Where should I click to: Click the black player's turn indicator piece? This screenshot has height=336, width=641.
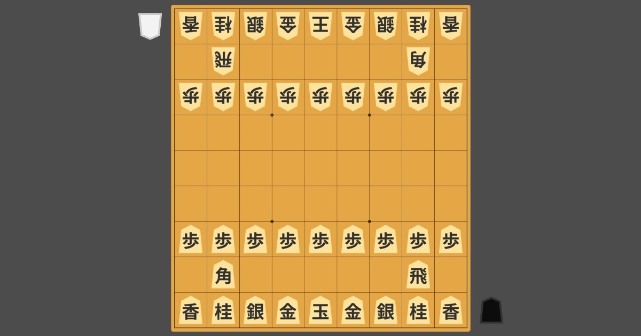pos(491,310)
